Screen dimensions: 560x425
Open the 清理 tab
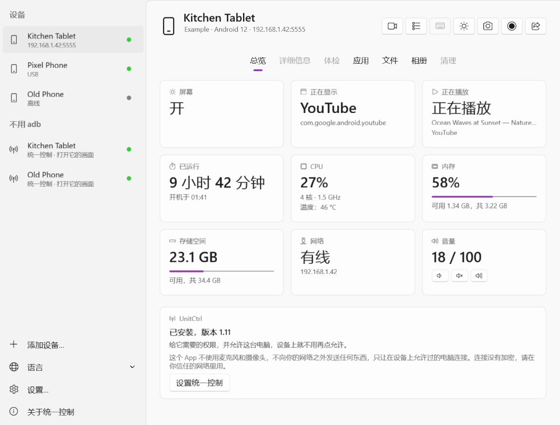(448, 61)
